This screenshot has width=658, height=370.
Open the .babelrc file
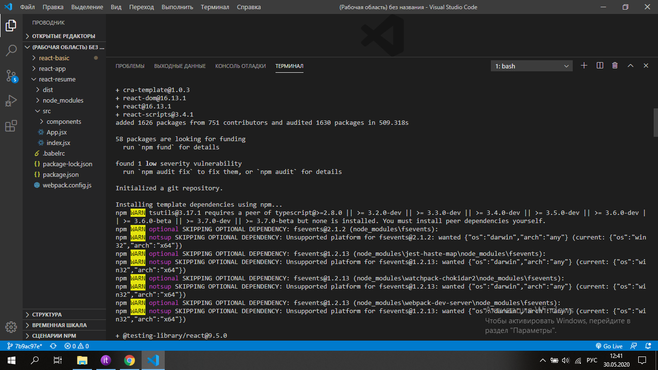[x=65, y=153]
